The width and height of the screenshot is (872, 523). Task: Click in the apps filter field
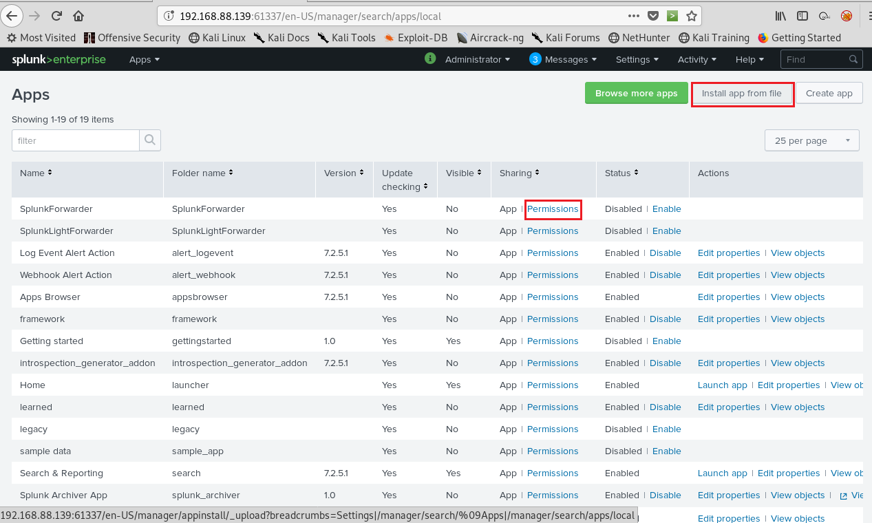(x=76, y=140)
